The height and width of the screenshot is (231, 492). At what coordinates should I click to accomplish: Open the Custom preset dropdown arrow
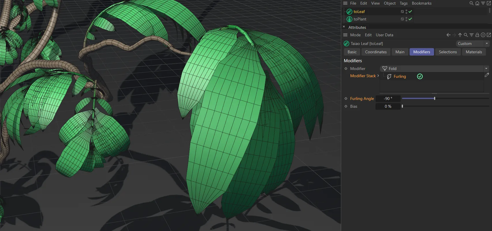coord(487,43)
